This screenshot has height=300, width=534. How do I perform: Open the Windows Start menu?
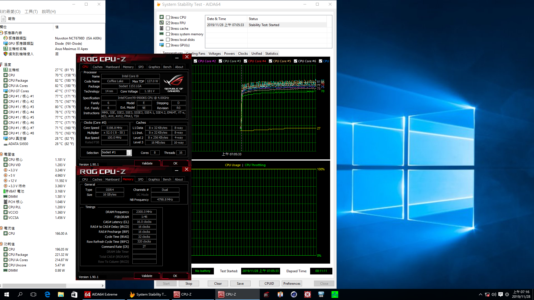click(7, 294)
